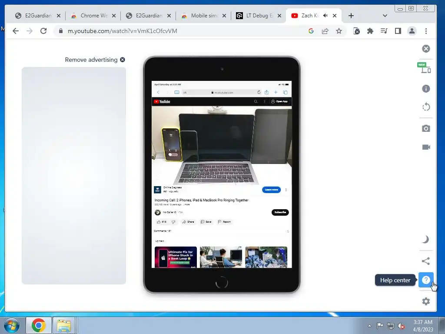Click Learn more ad button
Viewport: 445px width, 334px height.
(x=271, y=190)
